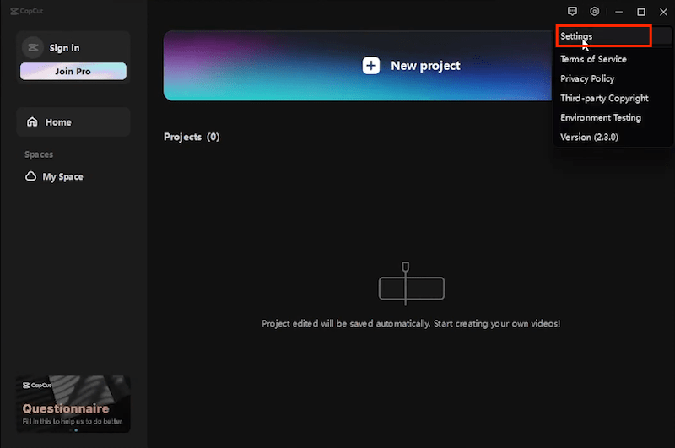
Task: Click Version (2.3.0) menu entry
Action: (589, 138)
